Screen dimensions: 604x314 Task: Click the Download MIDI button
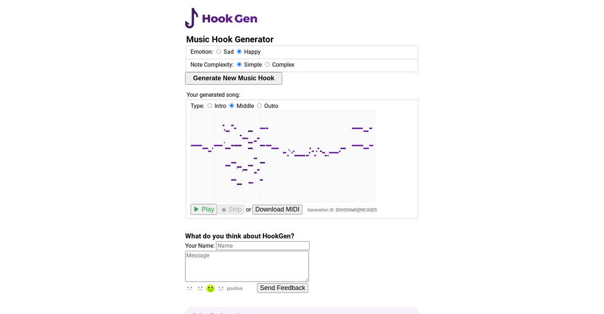pyautogui.click(x=277, y=209)
